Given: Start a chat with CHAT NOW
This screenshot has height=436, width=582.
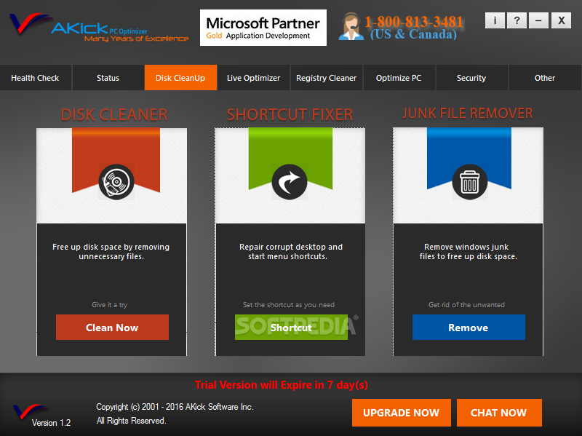Looking at the screenshot, I should pyautogui.click(x=499, y=413).
